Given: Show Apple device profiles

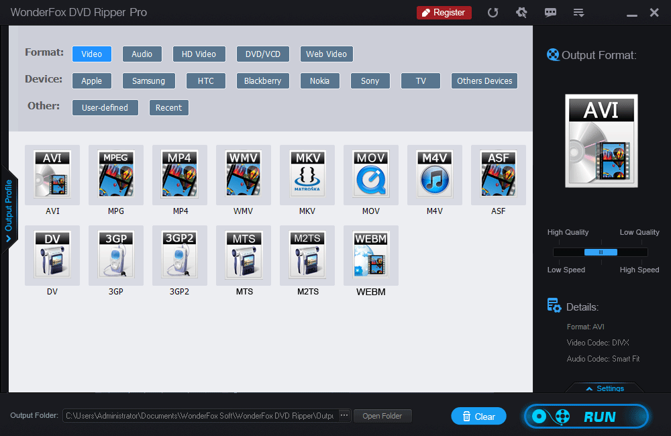Looking at the screenshot, I should tap(91, 81).
